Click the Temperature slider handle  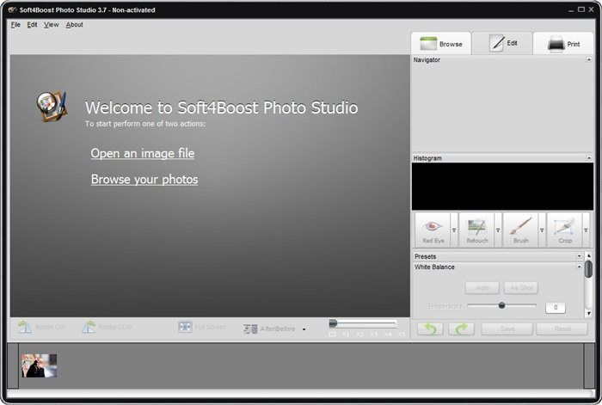[501, 305]
